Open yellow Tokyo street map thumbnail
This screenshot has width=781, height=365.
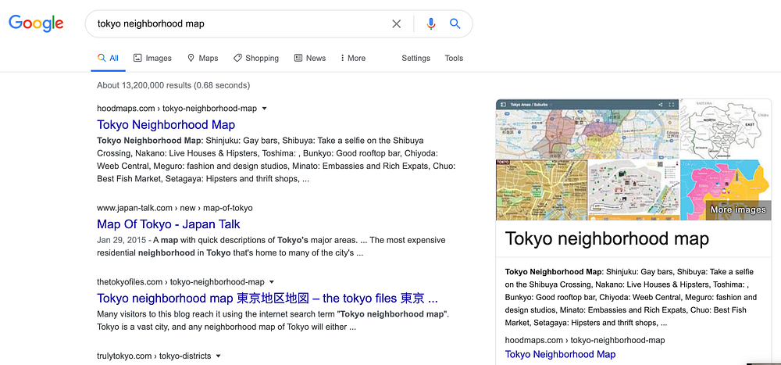541,190
